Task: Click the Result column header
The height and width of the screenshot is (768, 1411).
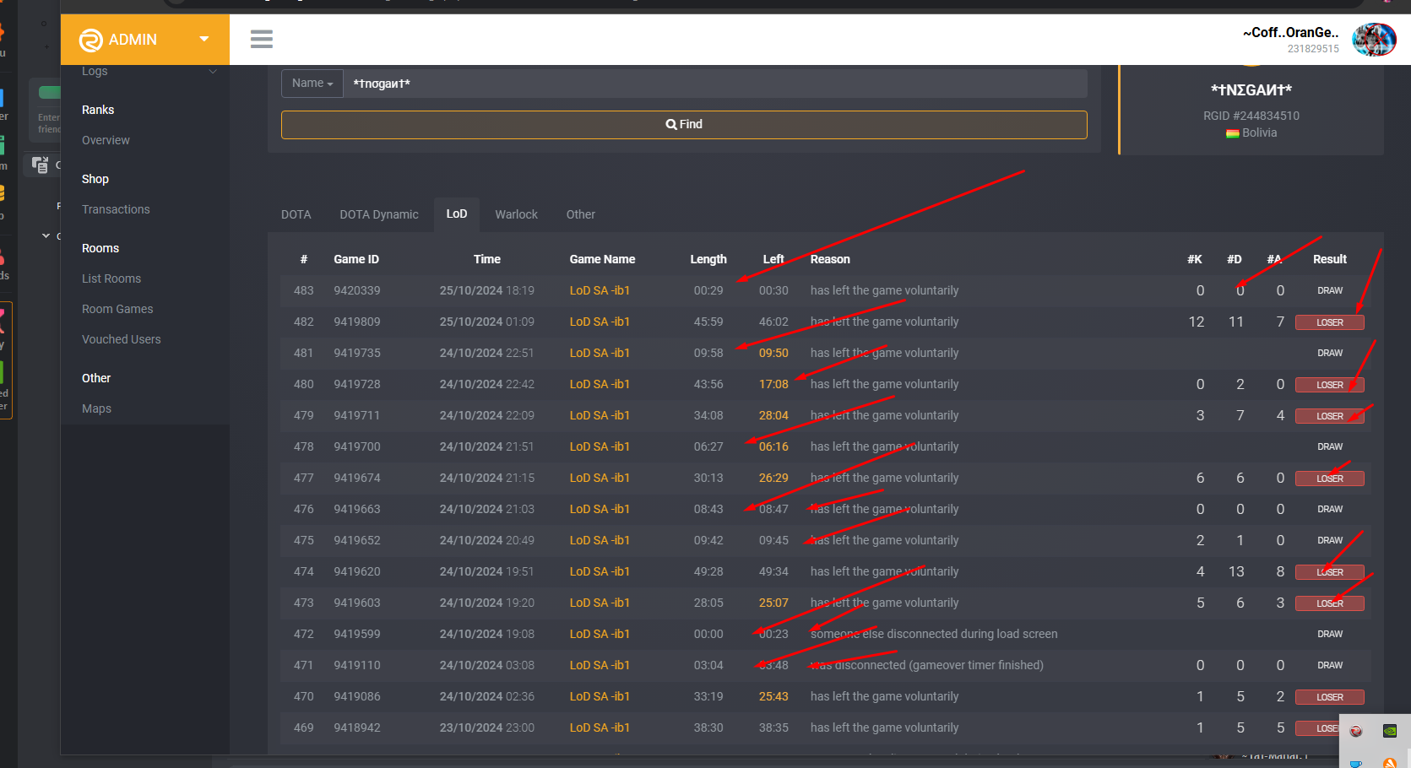Action: point(1330,259)
